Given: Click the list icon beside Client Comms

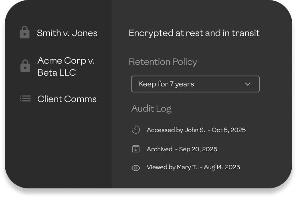Looking at the screenshot, I should (x=25, y=98).
